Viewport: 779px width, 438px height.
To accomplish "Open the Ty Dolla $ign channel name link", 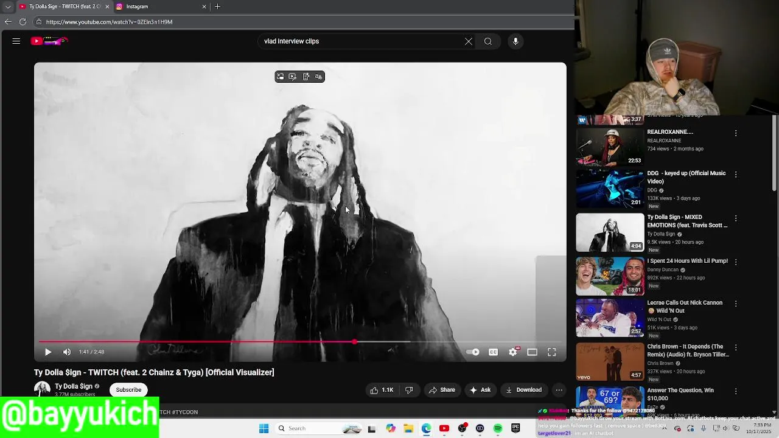I will (x=74, y=386).
